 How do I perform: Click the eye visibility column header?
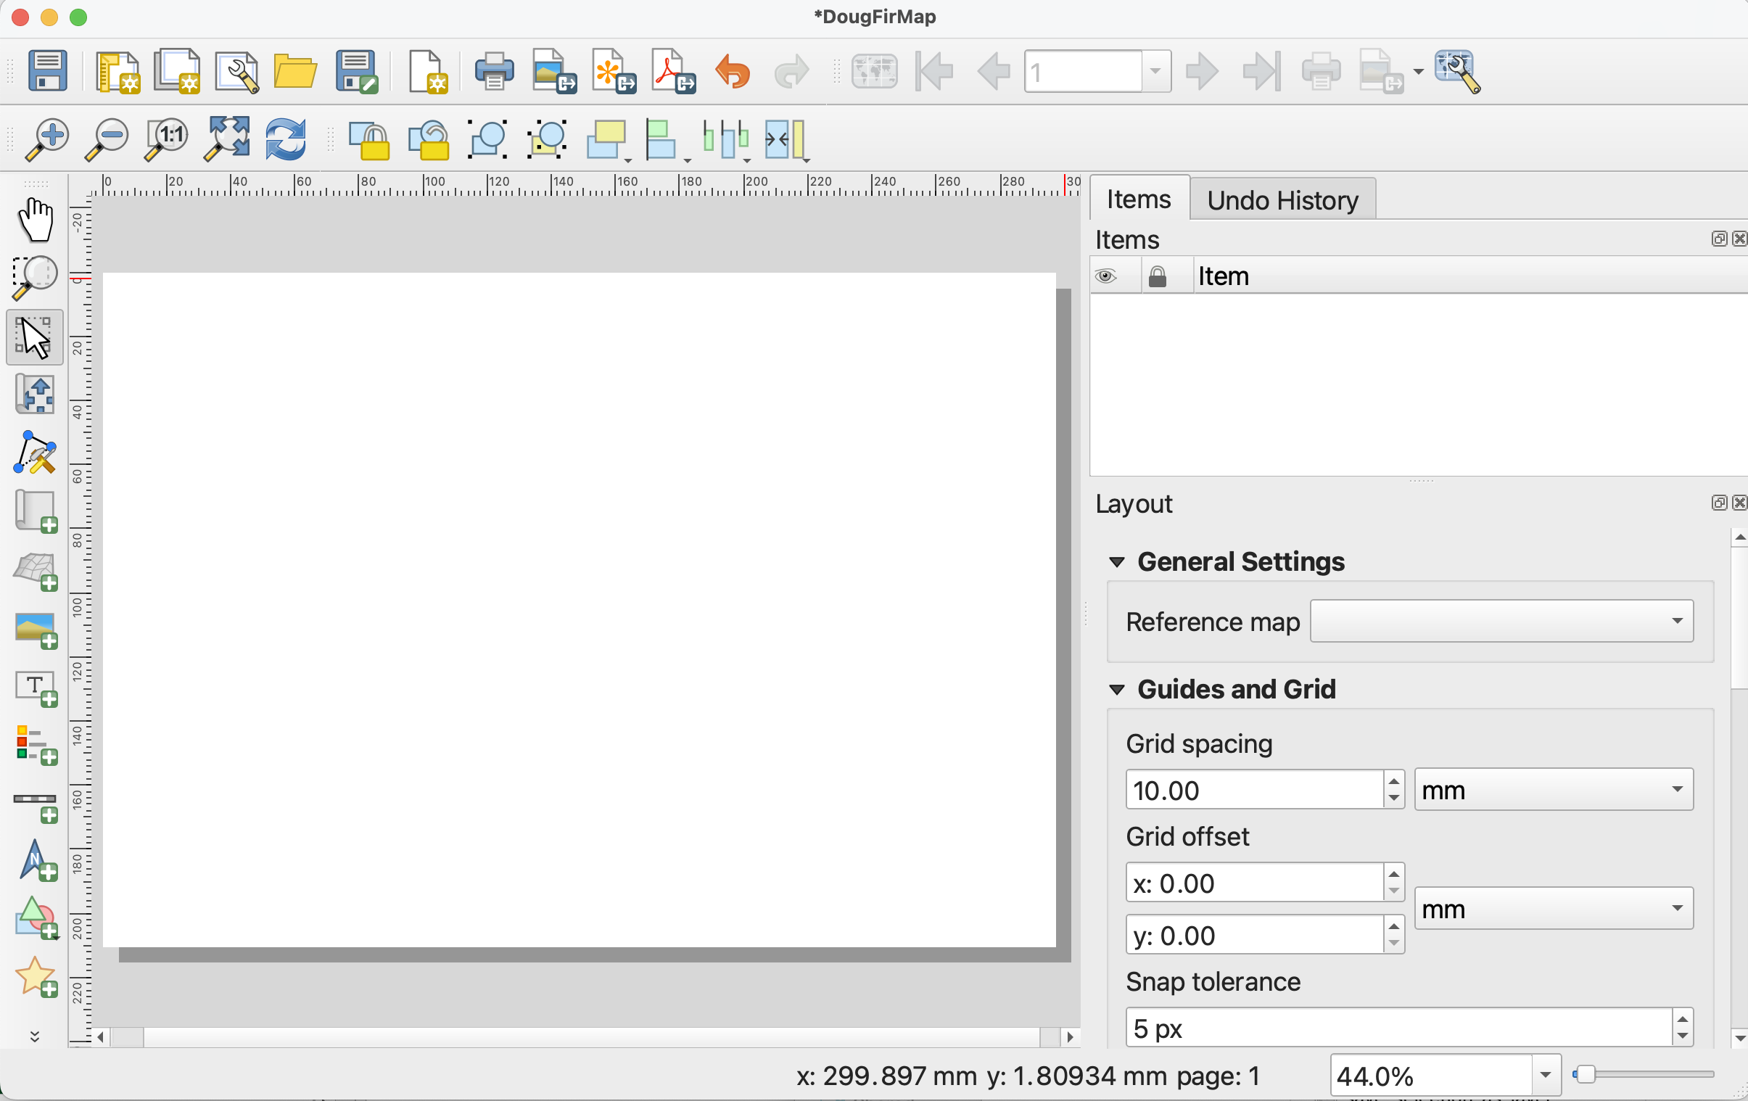tap(1105, 276)
